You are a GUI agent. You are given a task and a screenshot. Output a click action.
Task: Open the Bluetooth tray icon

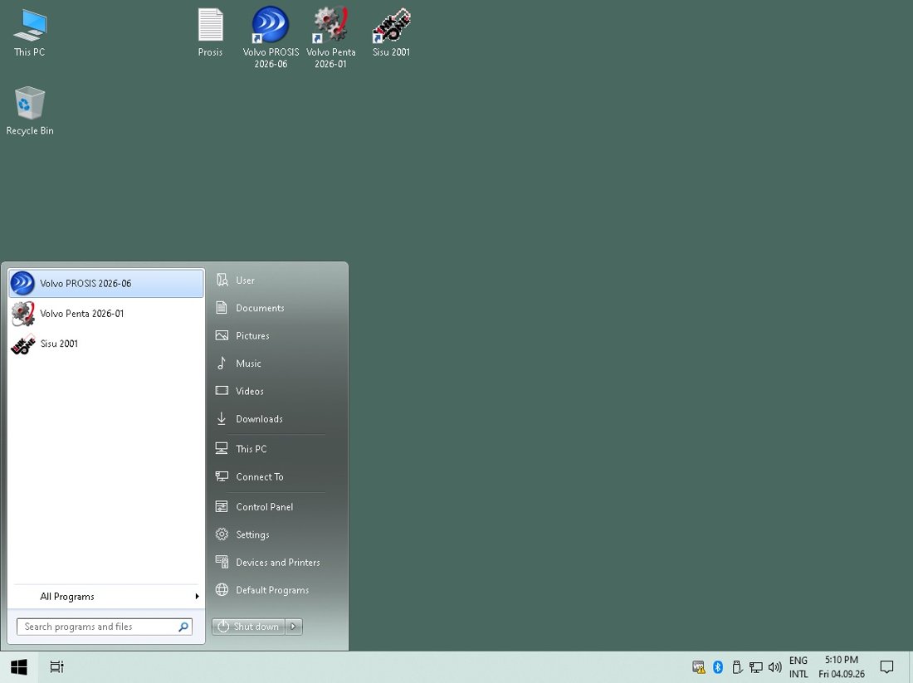point(718,667)
